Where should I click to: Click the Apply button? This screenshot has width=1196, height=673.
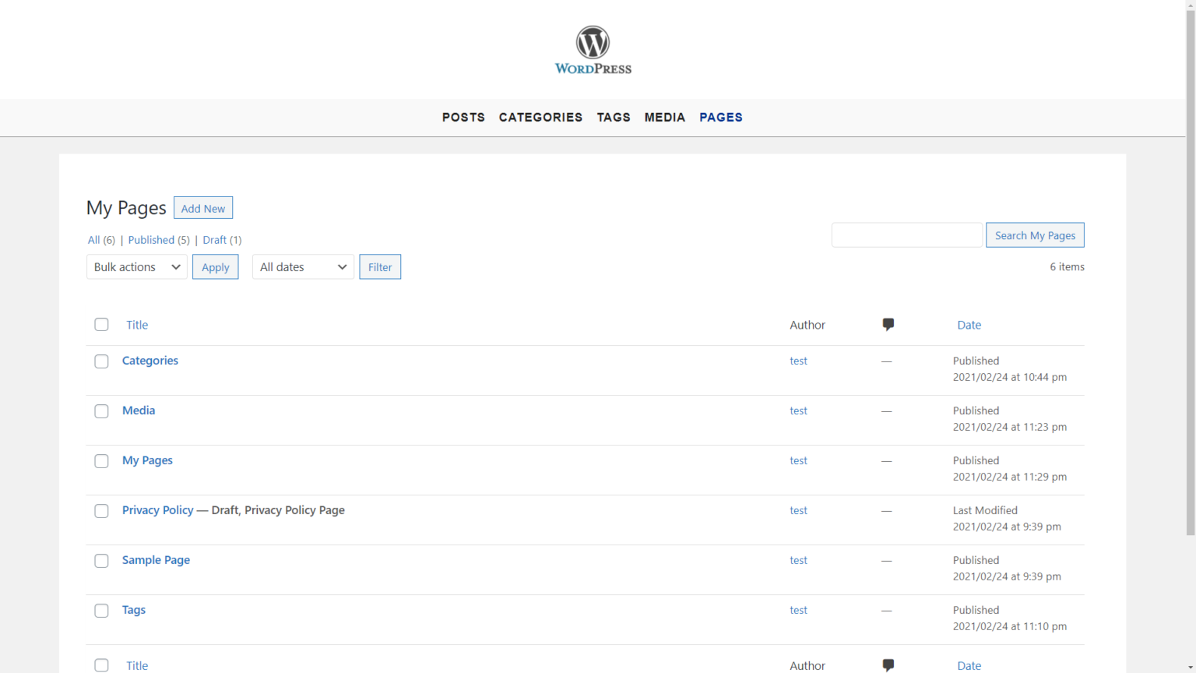click(x=215, y=266)
